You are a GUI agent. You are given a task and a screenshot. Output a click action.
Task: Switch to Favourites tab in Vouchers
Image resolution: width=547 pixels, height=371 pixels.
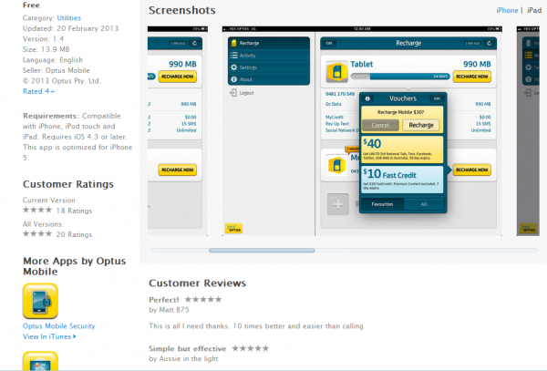click(382, 204)
